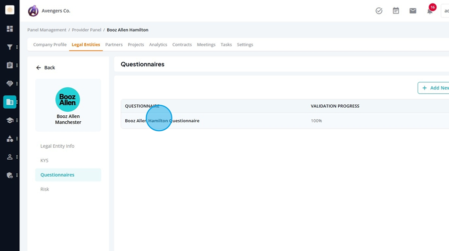Click the Booz Allen Manchester entity name

[x=68, y=119]
